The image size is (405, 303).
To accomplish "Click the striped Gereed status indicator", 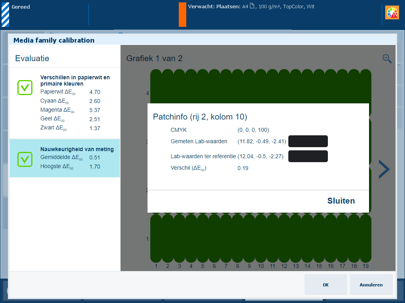I will click(x=6, y=15).
